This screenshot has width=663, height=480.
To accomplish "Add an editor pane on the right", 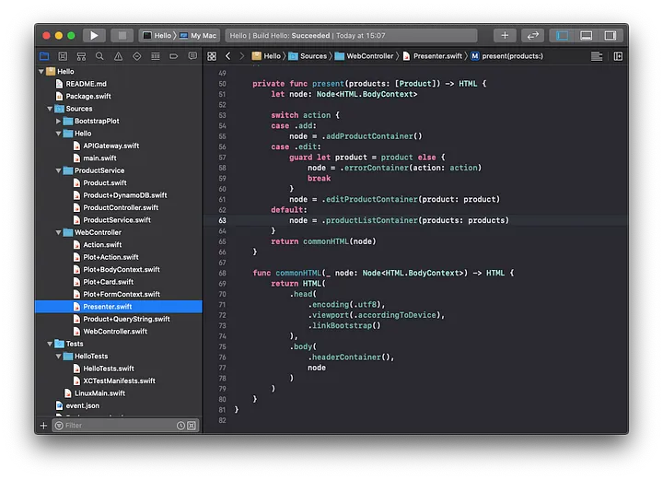I will coord(618,56).
